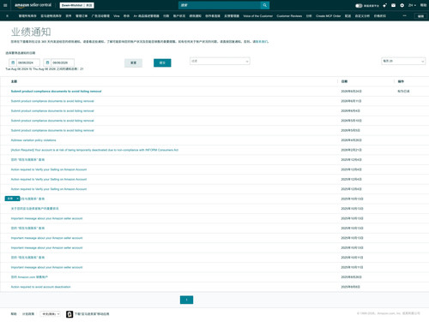
Task: Click the action column header
Action: [401, 81]
